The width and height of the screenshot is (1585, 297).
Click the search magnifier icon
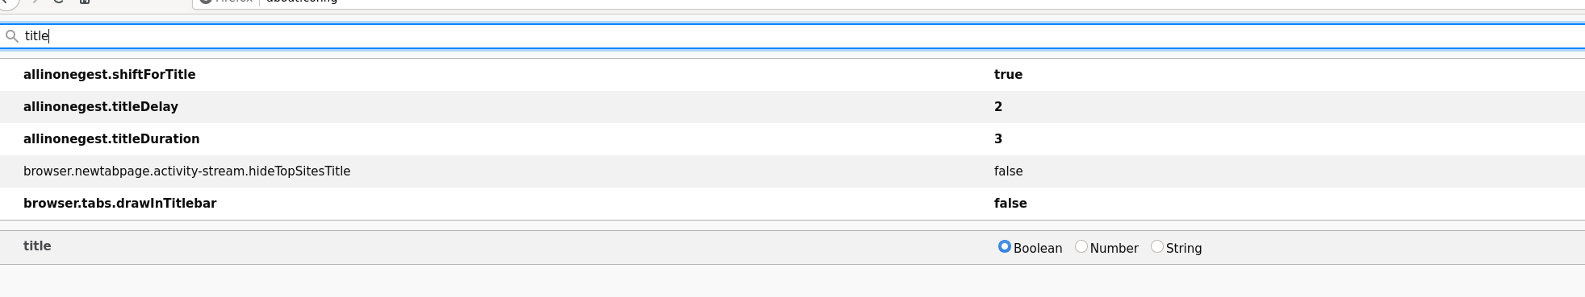tap(11, 36)
